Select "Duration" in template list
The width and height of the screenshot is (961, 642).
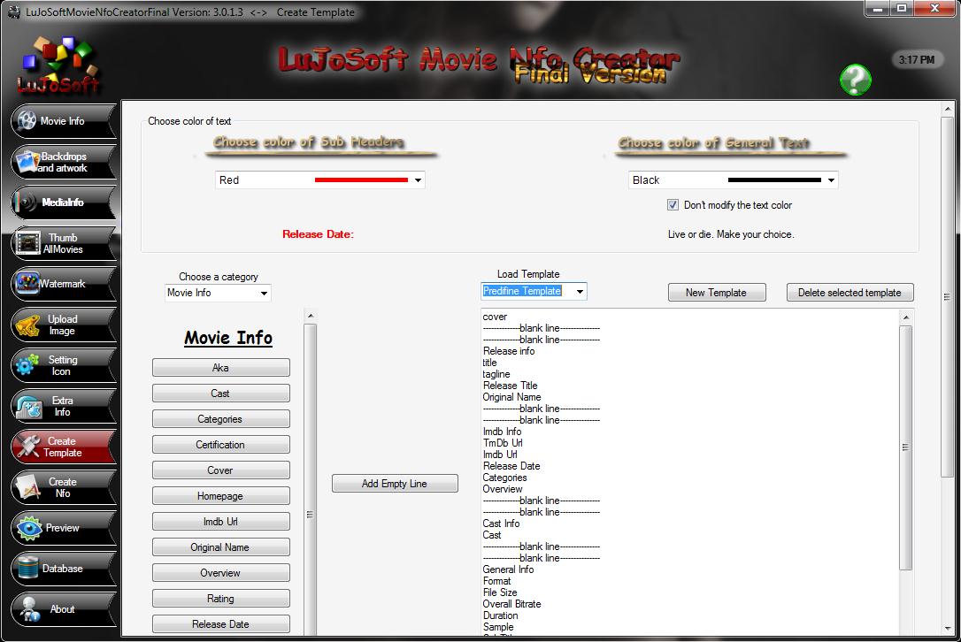tap(500, 615)
